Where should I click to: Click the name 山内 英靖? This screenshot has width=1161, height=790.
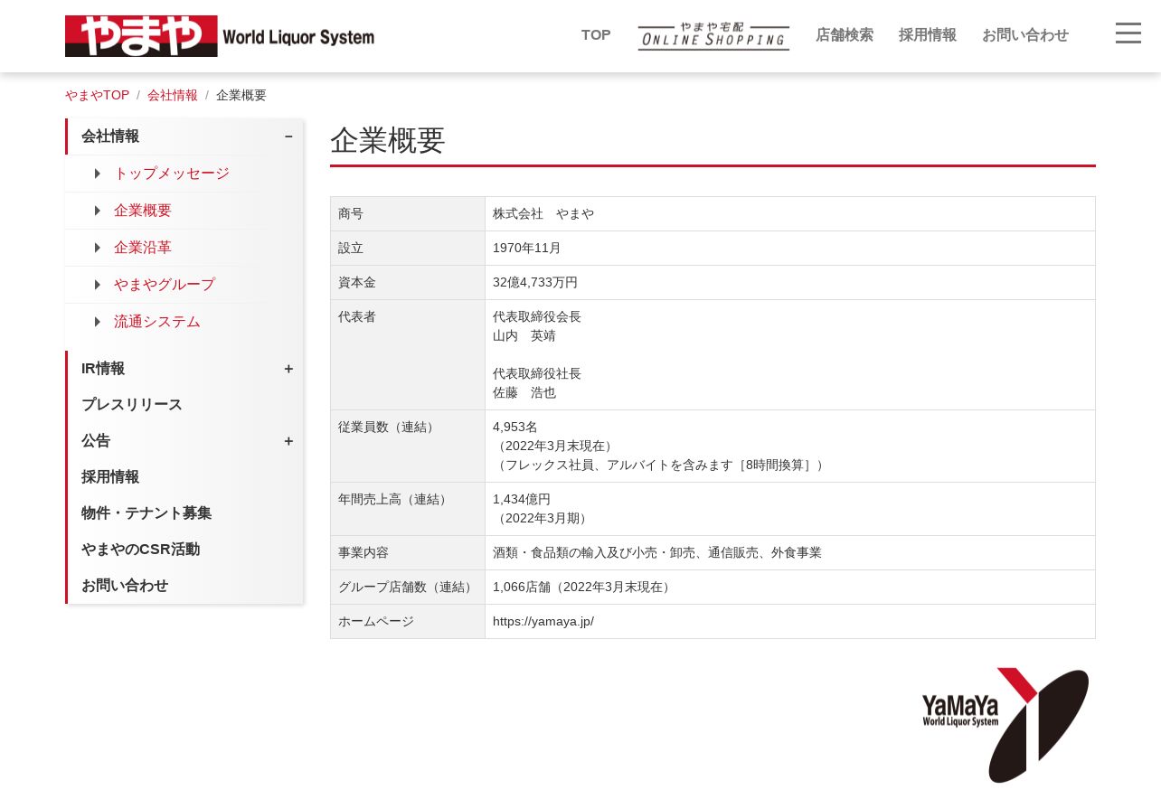524,336
